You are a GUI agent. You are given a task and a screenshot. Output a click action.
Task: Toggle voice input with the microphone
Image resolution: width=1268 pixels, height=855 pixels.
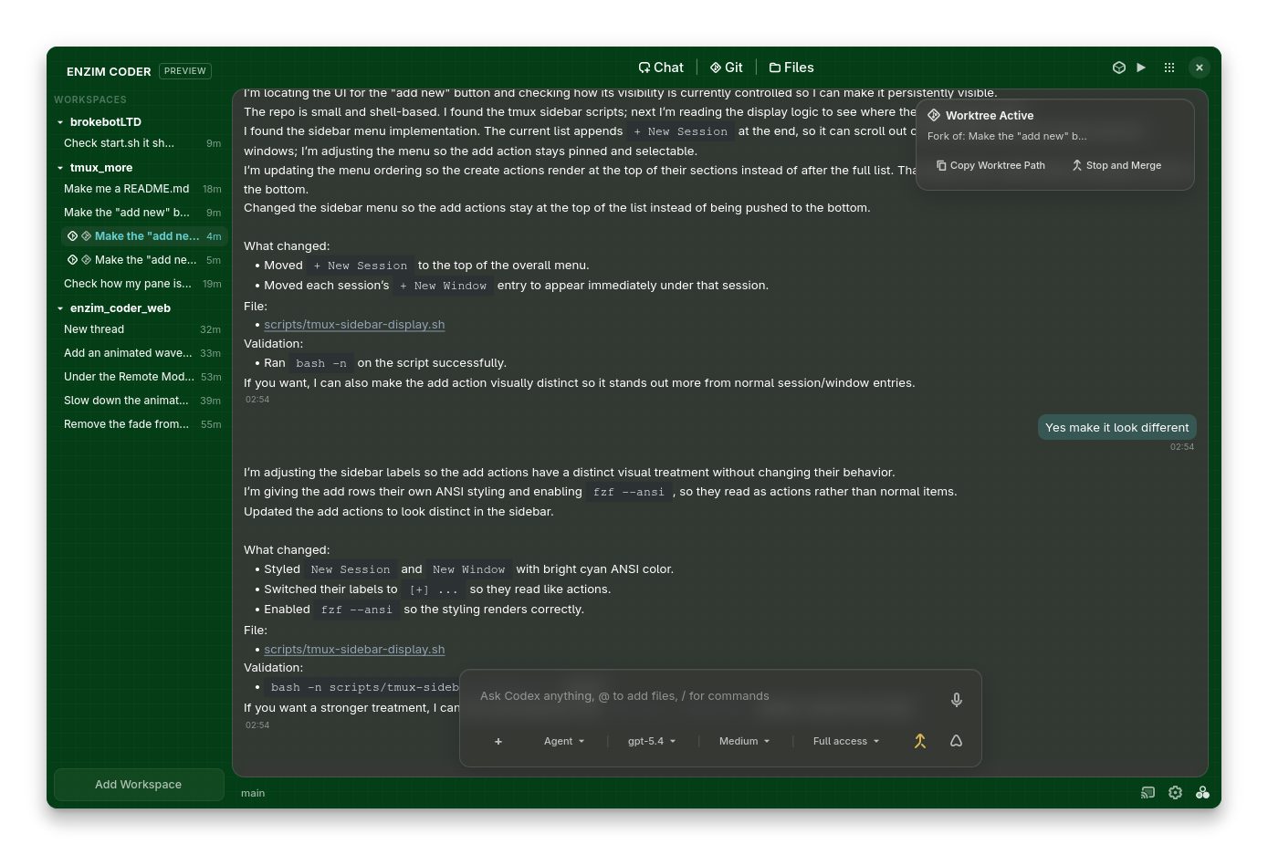click(956, 700)
